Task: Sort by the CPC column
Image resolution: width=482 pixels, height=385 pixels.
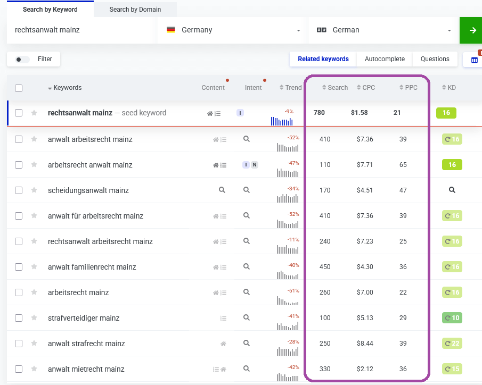Action: tap(366, 88)
